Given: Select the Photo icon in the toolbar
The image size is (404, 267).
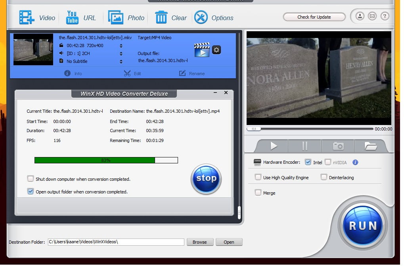Looking at the screenshot, I should [x=116, y=17].
